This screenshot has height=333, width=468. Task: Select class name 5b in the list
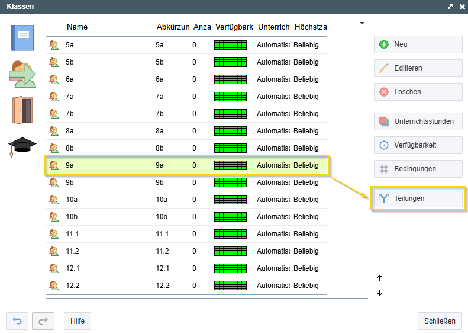pyautogui.click(x=70, y=62)
